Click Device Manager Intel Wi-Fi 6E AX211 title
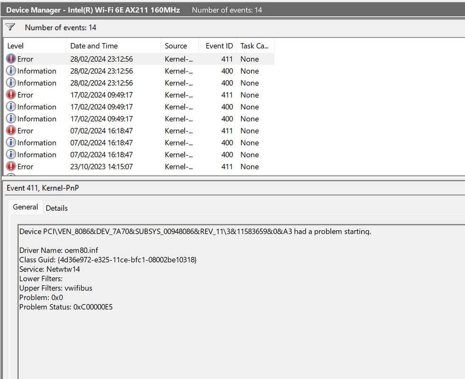The height and width of the screenshot is (379, 465). tap(93, 10)
